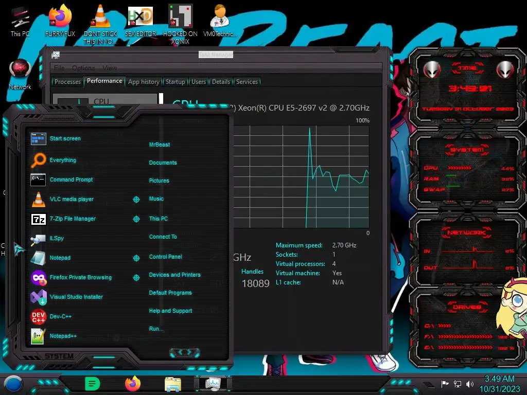Expand VLC media player jump list arrow

(x=136, y=200)
